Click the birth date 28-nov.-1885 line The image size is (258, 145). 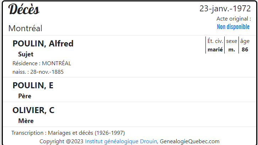click(38, 72)
